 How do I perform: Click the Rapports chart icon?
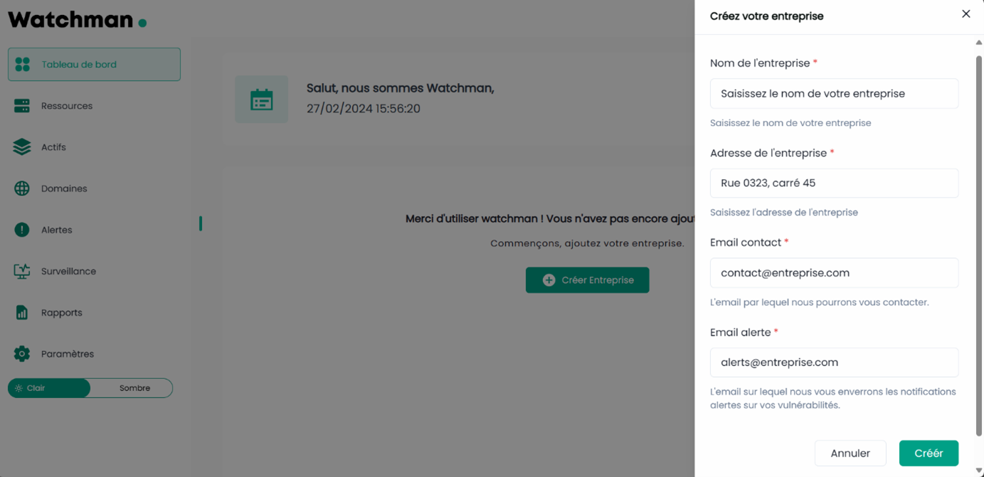[22, 312]
